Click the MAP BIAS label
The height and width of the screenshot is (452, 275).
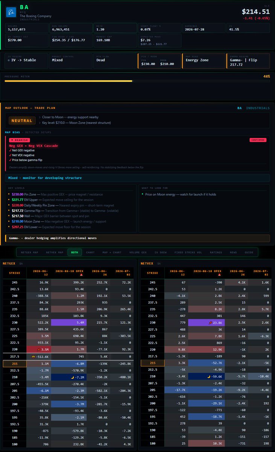click(13, 132)
